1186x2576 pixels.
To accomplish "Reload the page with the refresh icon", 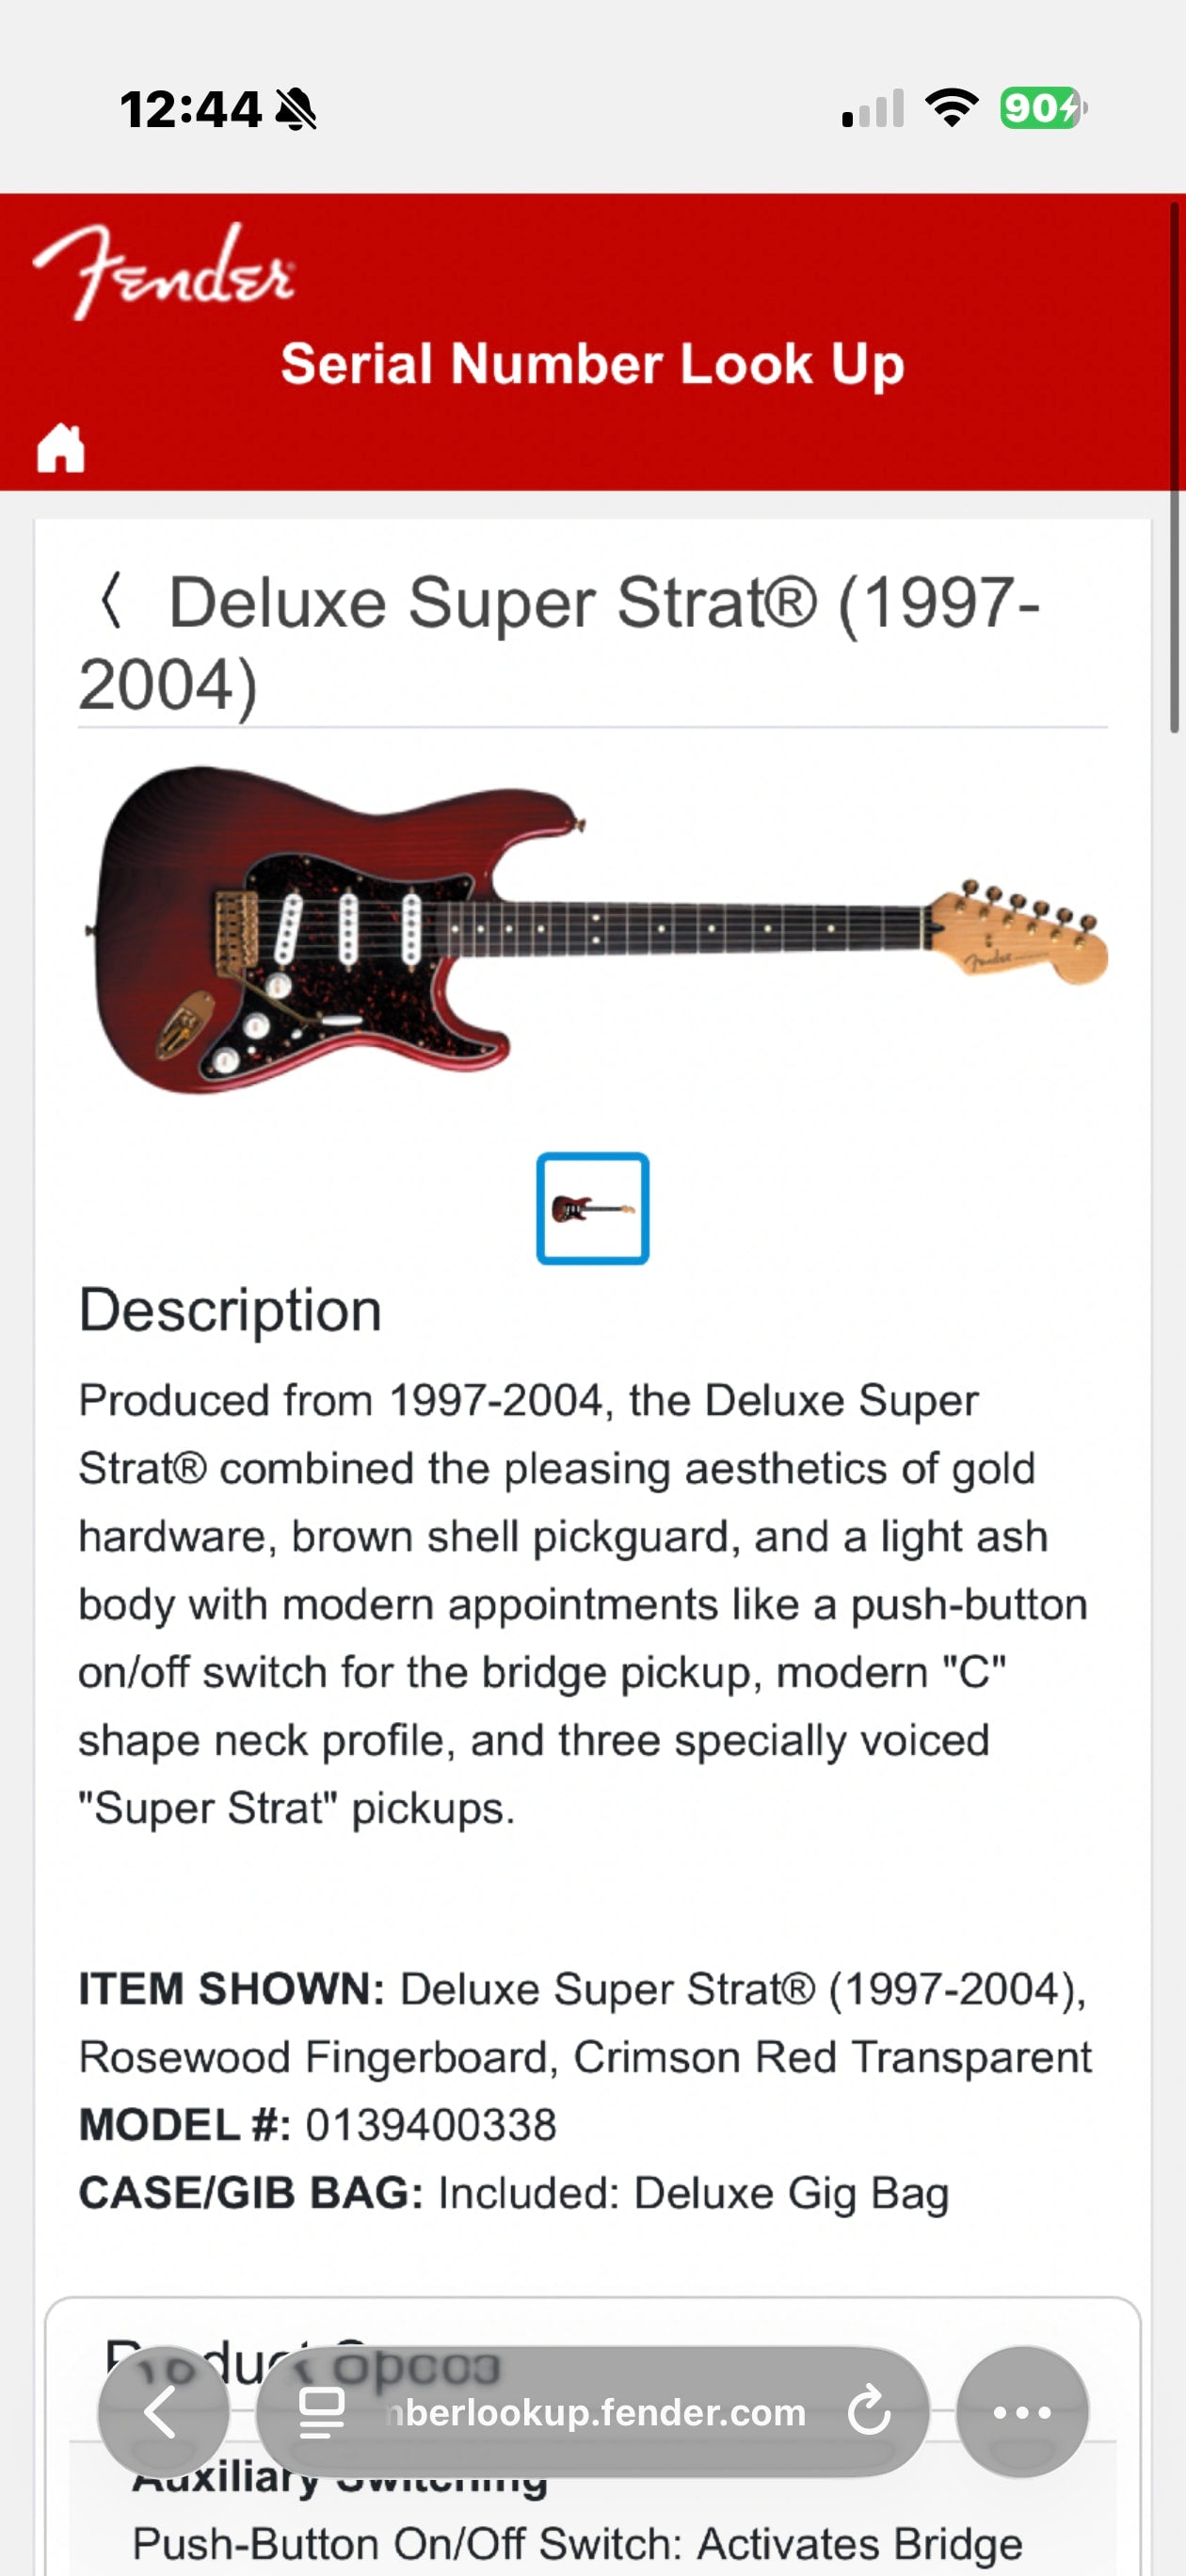I will click(x=868, y=2412).
